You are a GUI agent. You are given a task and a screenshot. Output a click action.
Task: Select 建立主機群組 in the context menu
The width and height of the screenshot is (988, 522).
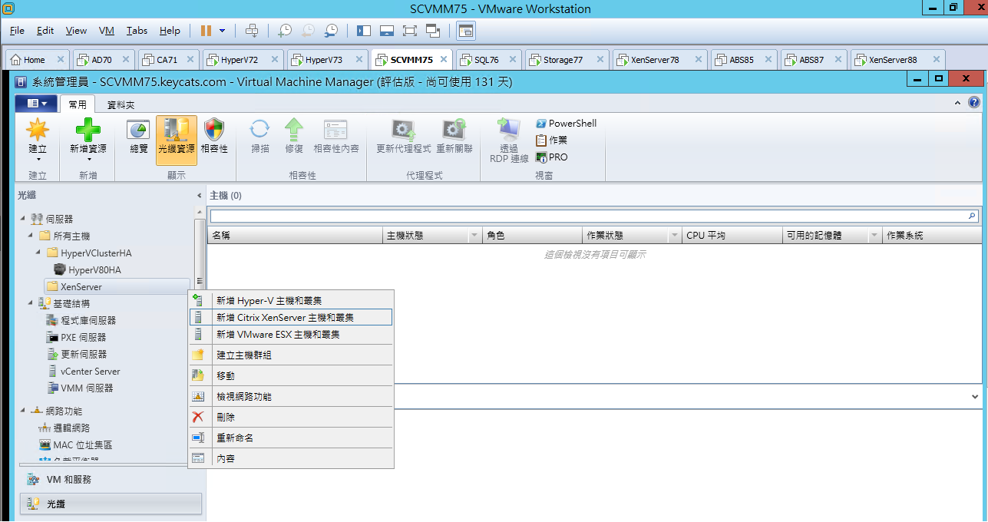pos(291,355)
